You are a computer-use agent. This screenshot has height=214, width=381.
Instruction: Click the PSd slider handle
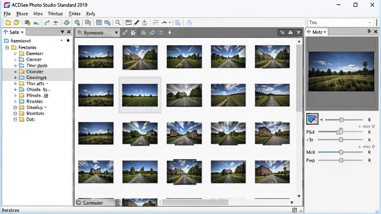[x=341, y=131]
